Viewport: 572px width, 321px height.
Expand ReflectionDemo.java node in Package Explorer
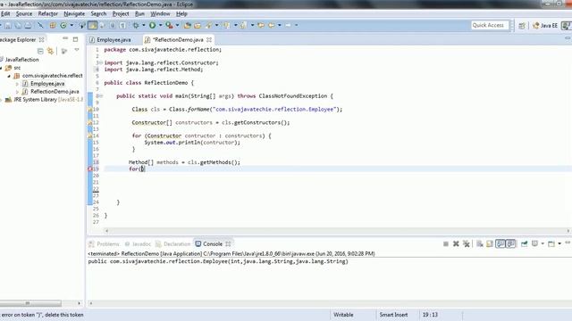pyautogui.click(x=17, y=92)
